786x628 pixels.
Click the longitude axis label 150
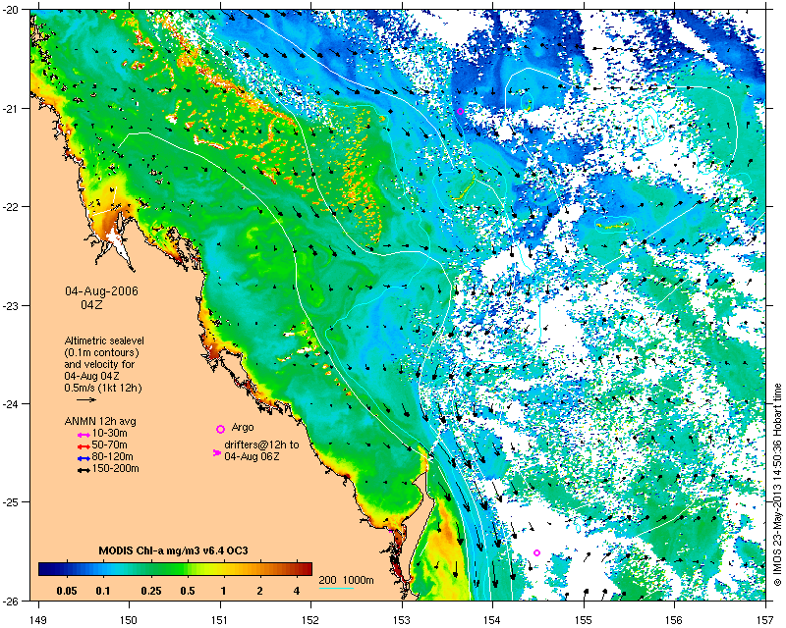(129, 620)
